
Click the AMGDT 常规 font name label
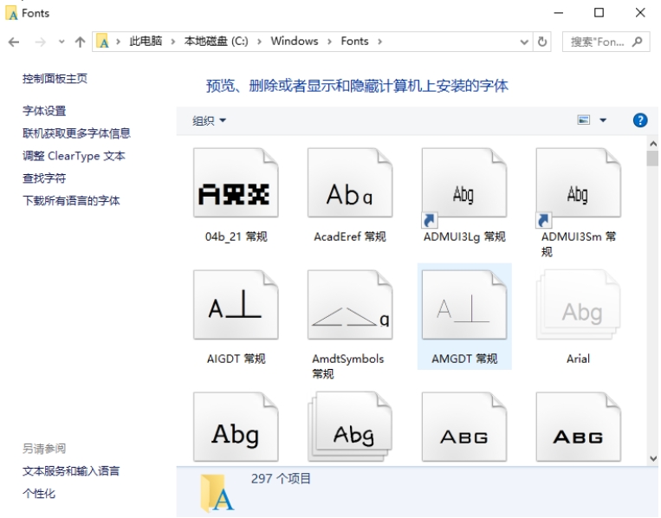(x=464, y=359)
